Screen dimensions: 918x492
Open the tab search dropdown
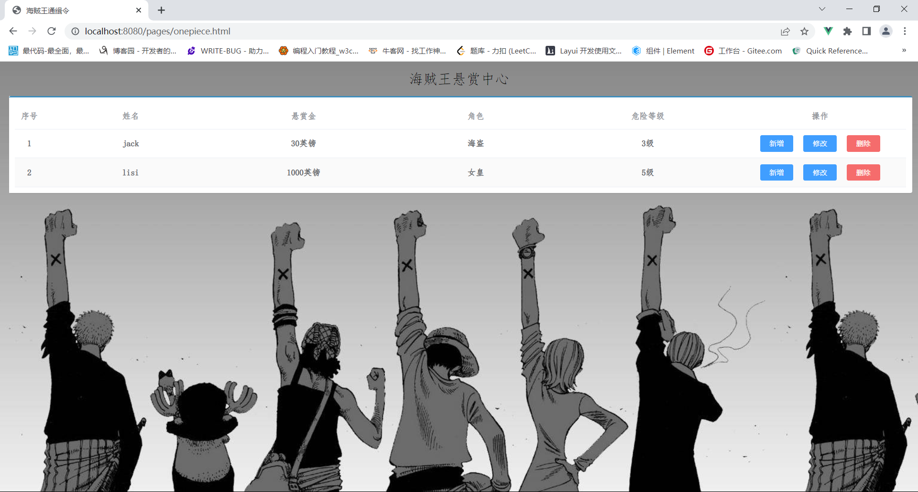pos(822,9)
